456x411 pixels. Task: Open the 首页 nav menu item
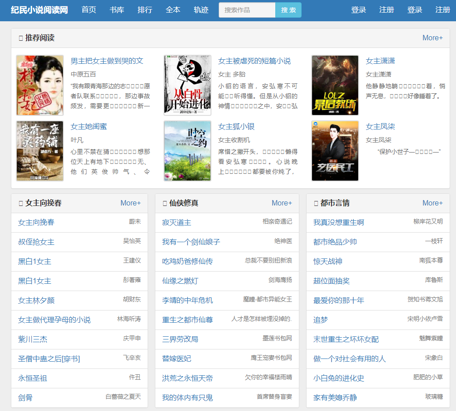click(x=89, y=10)
